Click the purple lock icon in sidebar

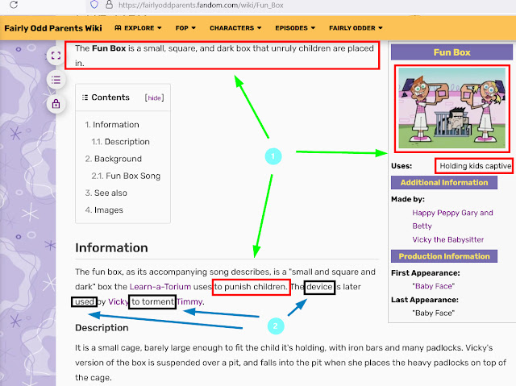(56, 104)
